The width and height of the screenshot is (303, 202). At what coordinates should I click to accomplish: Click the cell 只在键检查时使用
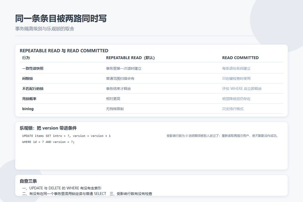point(236,79)
